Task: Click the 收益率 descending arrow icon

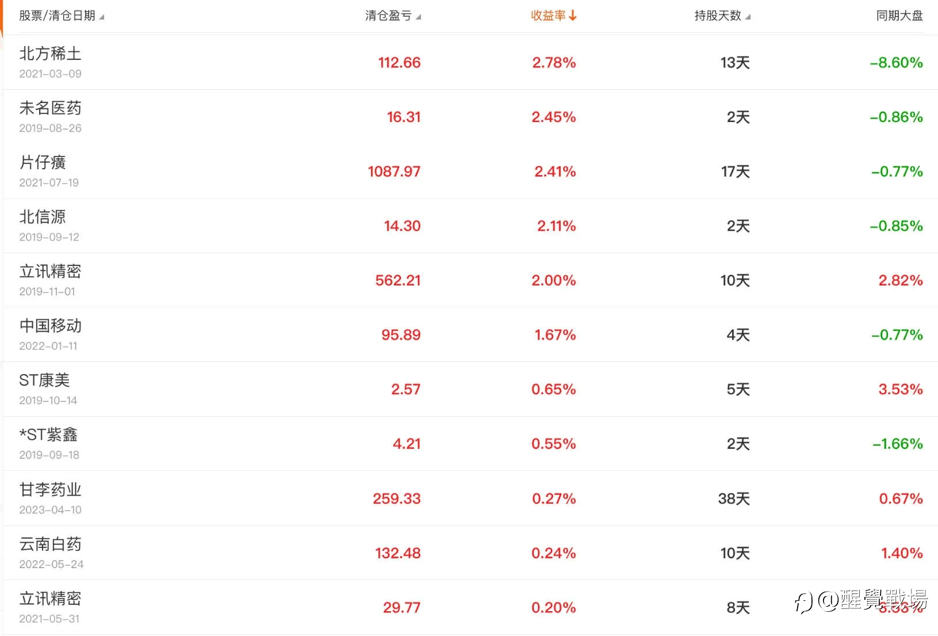Action: coord(573,16)
